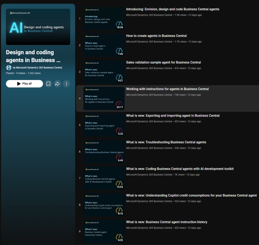Open 'Understanding Copilot credit consumptions' video title

point(191,195)
